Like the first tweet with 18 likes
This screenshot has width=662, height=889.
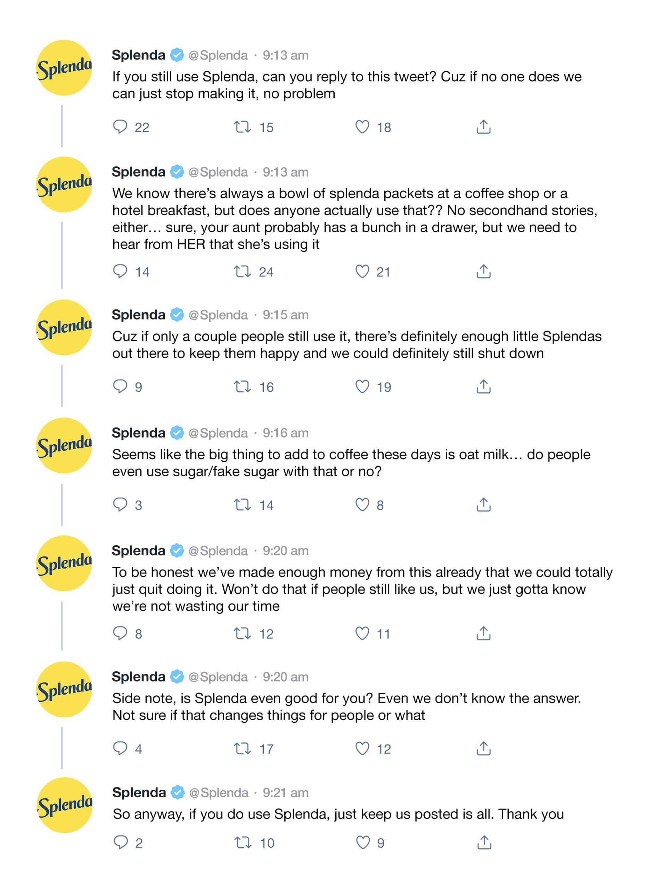pyautogui.click(x=362, y=127)
